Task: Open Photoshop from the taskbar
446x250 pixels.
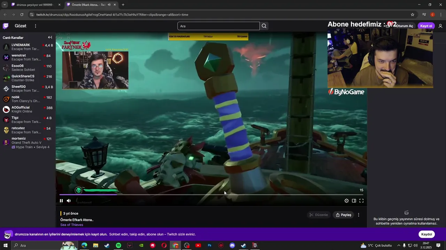Action: coord(209,245)
